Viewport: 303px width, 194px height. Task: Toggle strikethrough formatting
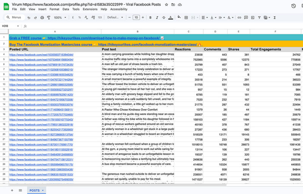coord(163,17)
